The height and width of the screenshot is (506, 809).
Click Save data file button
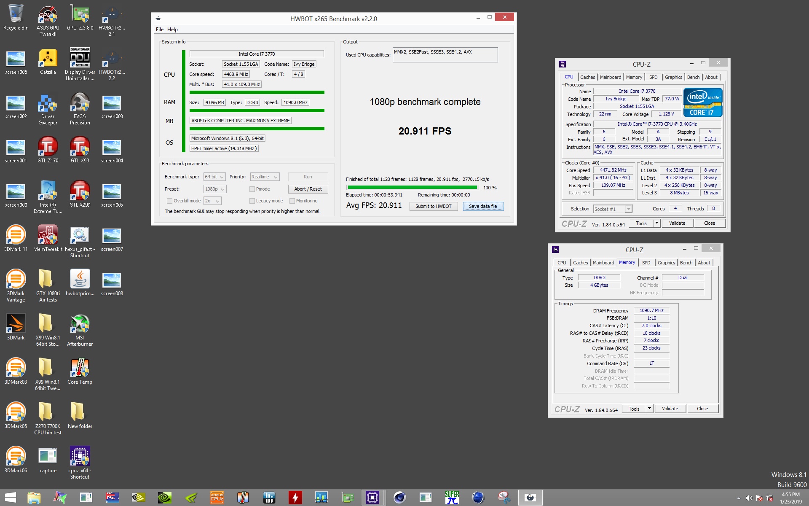point(483,207)
